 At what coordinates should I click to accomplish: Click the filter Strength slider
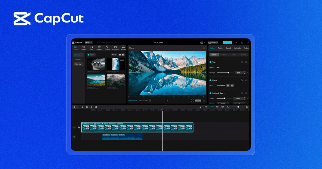tap(225, 72)
